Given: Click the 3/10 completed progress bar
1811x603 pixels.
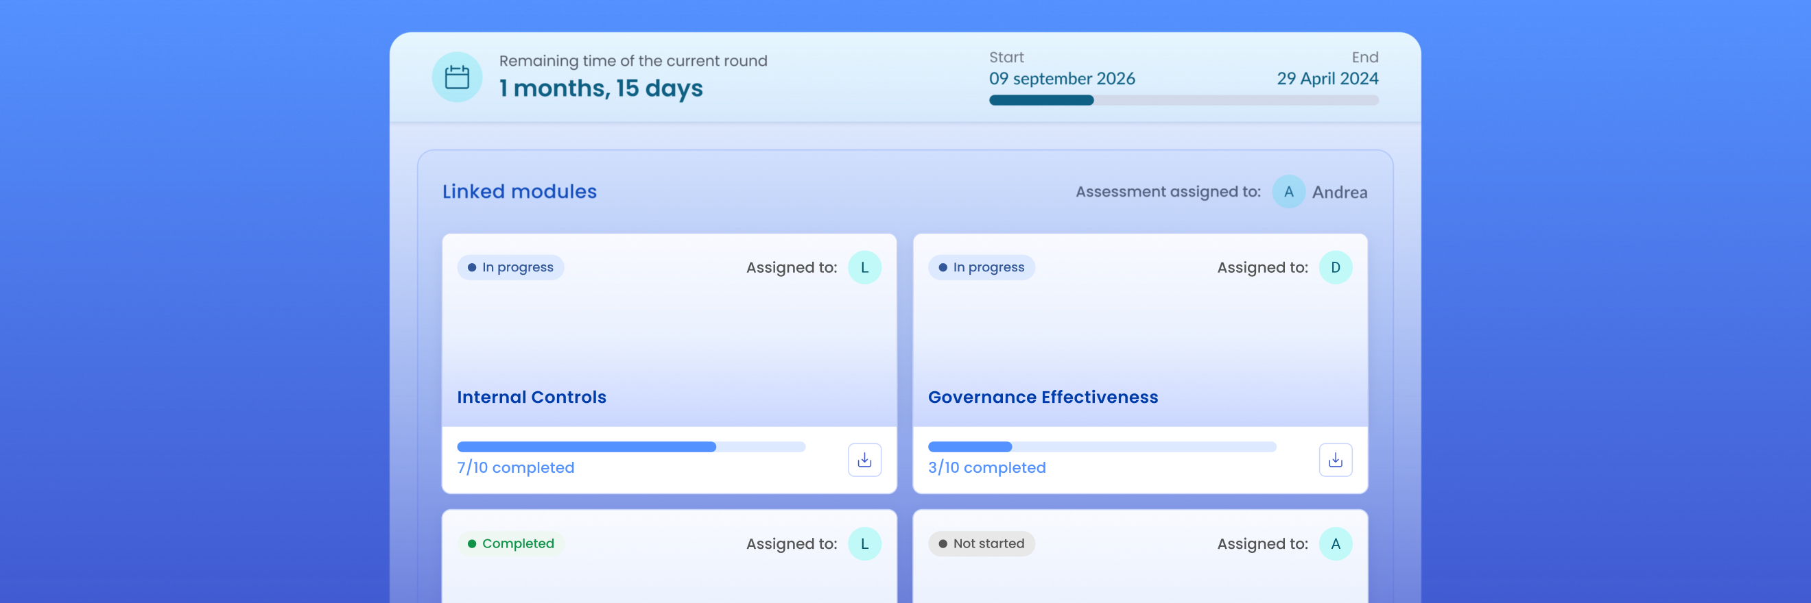Looking at the screenshot, I should click(1102, 447).
